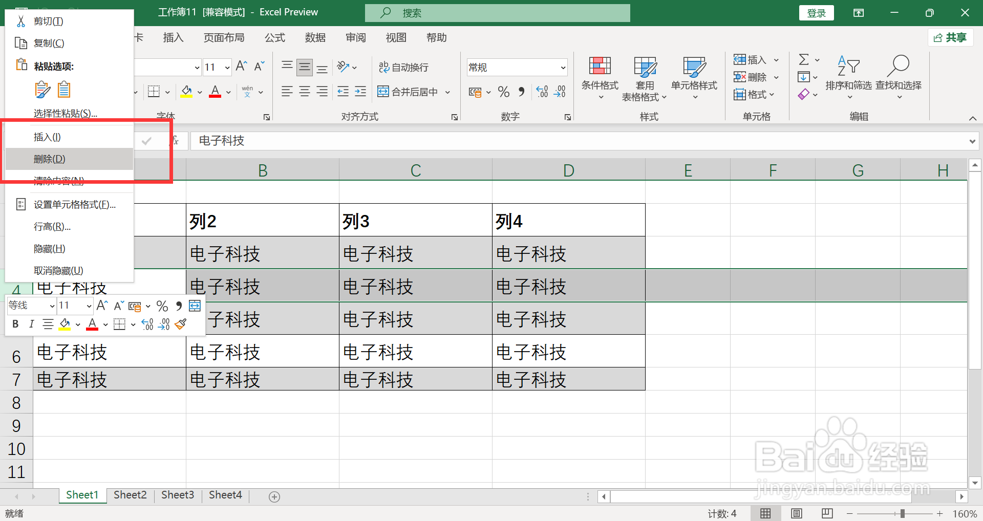The height and width of the screenshot is (521, 983).
Task: Switch to the Sheet3 worksheet tab
Action: (x=177, y=494)
